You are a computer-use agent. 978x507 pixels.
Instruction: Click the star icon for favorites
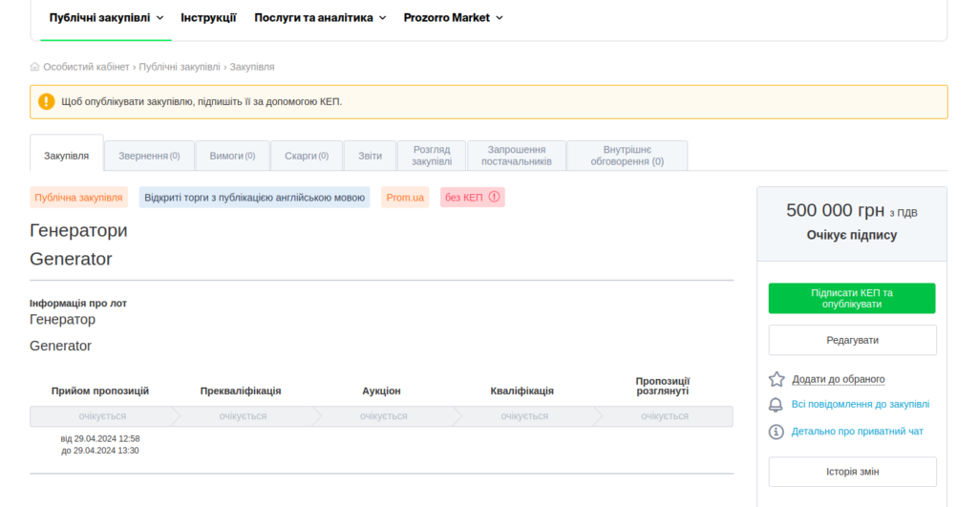[x=776, y=379]
